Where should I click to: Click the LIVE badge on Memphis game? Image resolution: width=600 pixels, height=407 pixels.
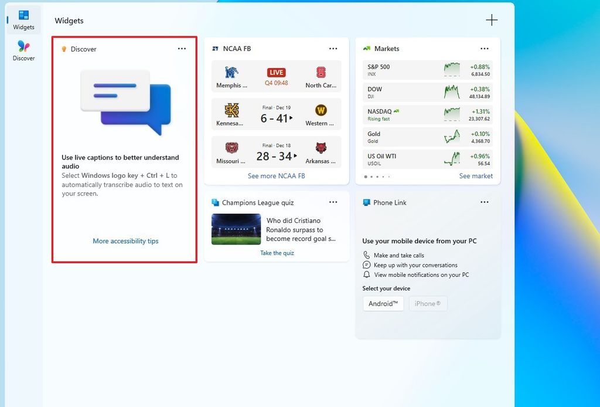(x=277, y=72)
